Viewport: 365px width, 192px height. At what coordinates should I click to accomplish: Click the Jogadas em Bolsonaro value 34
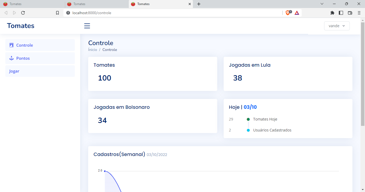pyautogui.click(x=102, y=120)
